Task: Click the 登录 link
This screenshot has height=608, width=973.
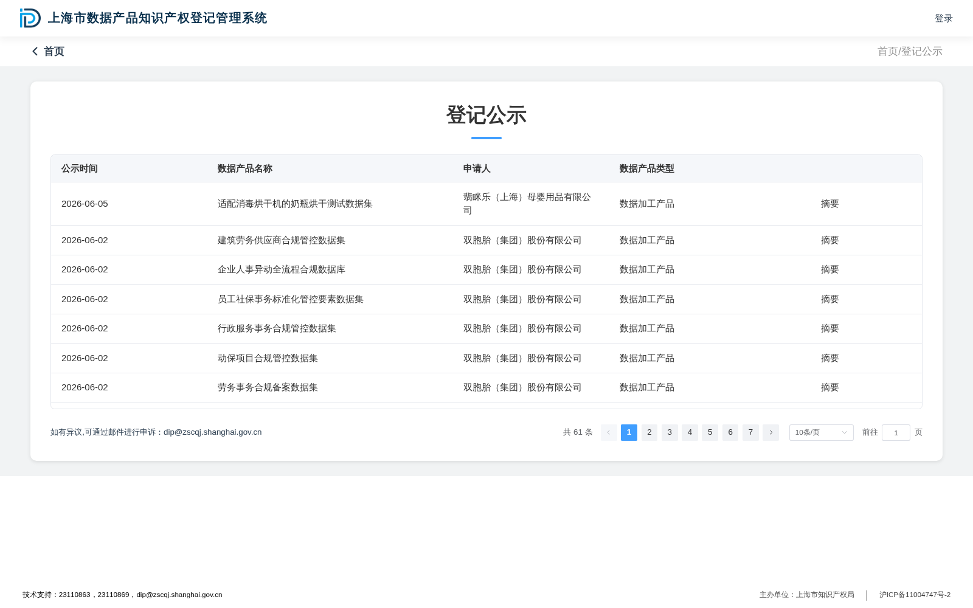Action: pos(943,18)
